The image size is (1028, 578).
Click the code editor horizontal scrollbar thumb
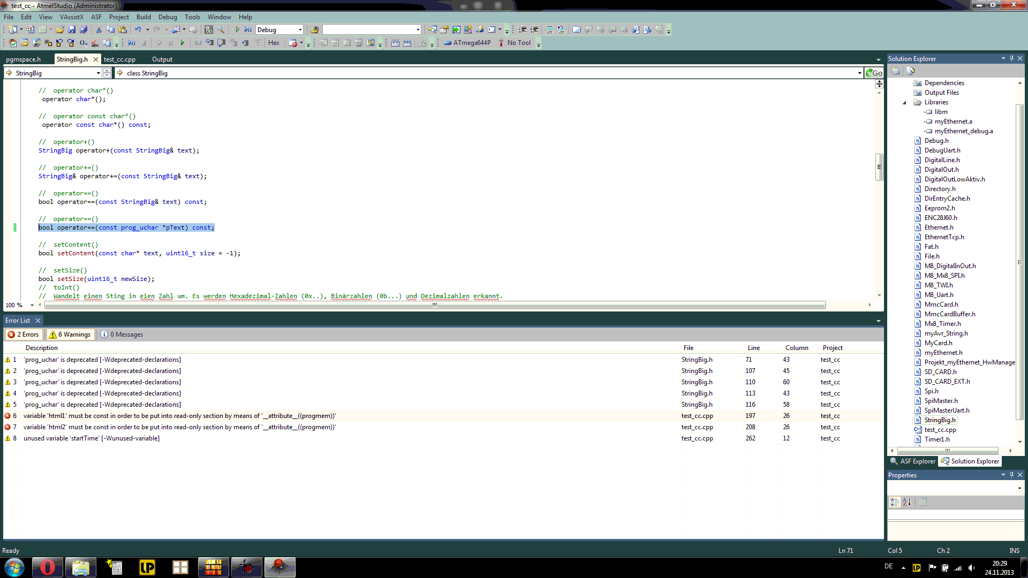point(435,305)
